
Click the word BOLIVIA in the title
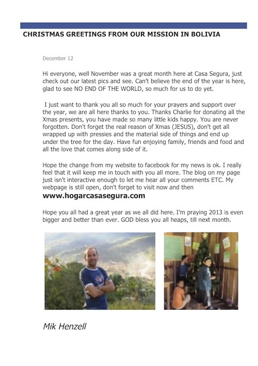click(x=206, y=35)
